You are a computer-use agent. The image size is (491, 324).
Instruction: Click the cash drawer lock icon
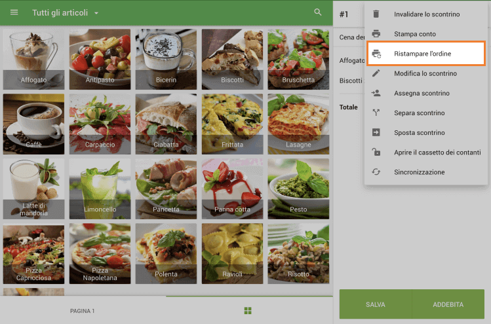tap(376, 153)
